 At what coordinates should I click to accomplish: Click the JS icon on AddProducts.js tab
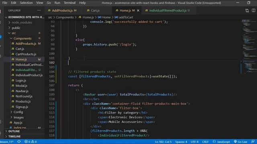pos(49,10)
